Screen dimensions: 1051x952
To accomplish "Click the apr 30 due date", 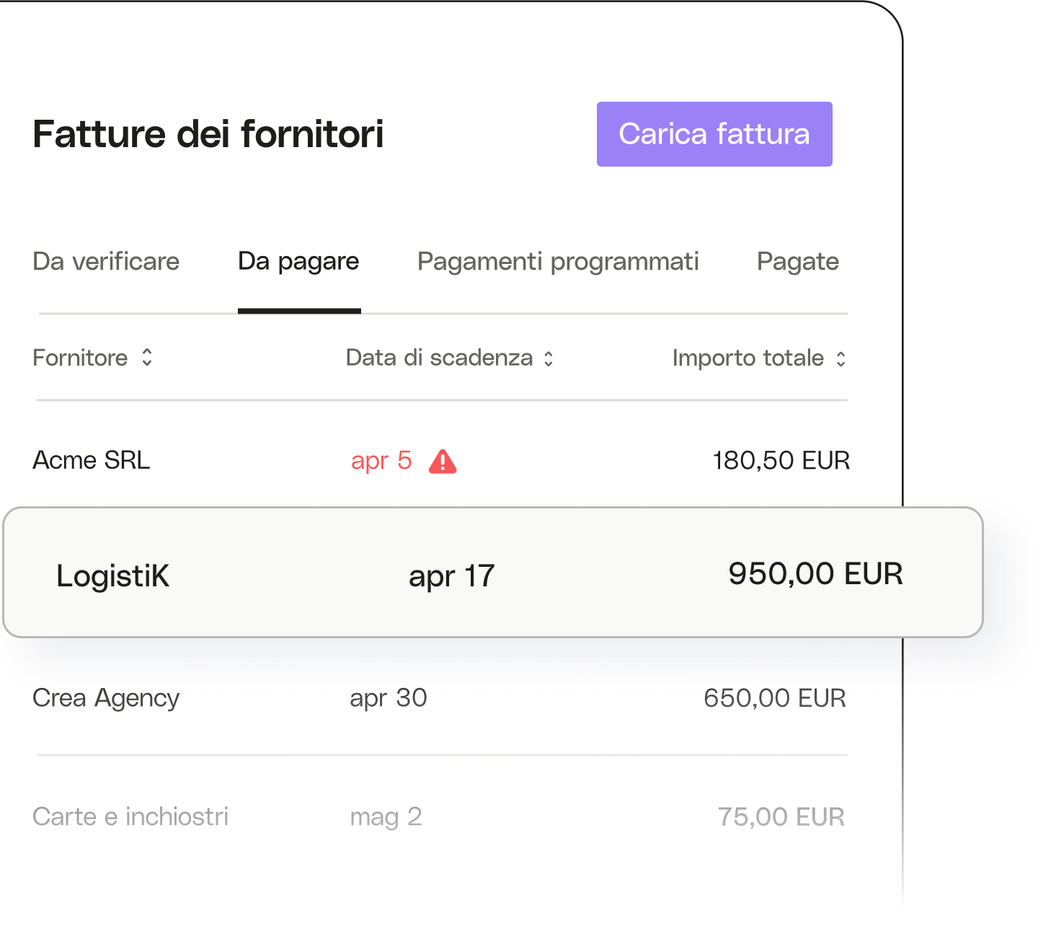I will 389,698.
